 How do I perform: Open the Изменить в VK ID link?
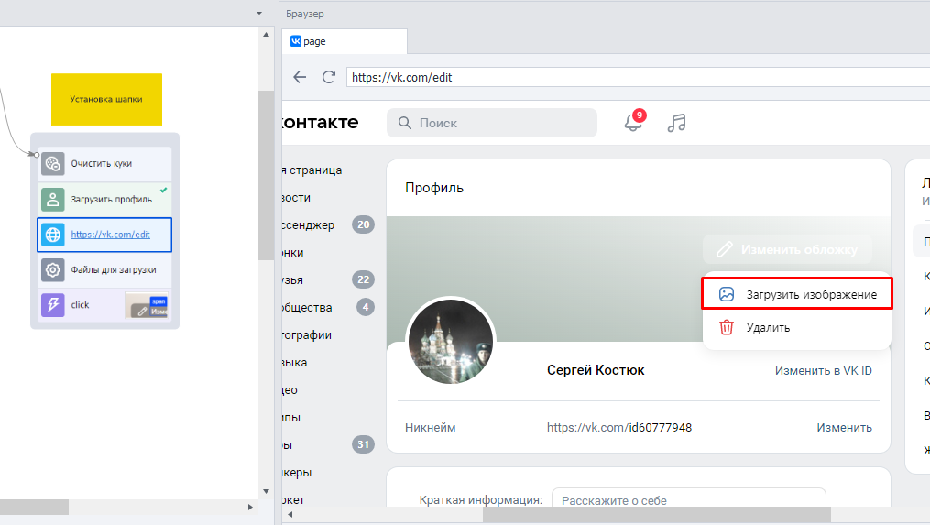coord(823,371)
